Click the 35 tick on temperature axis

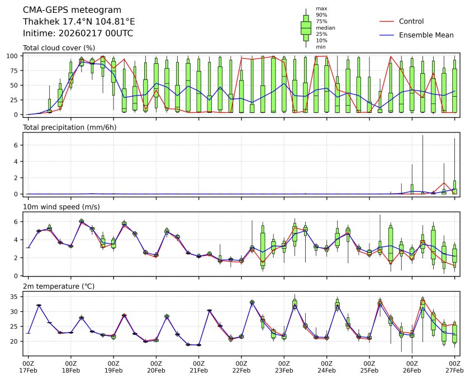pyautogui.click(x=15, y=296)
